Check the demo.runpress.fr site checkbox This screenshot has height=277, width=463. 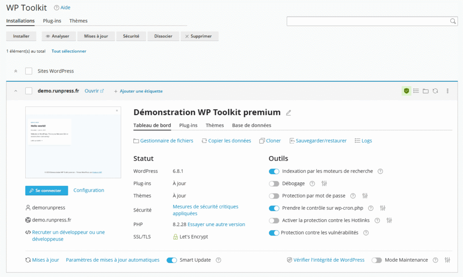tap(29, 91)
